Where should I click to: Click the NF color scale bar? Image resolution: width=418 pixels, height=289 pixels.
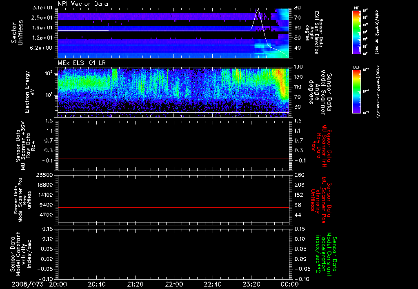355,33
